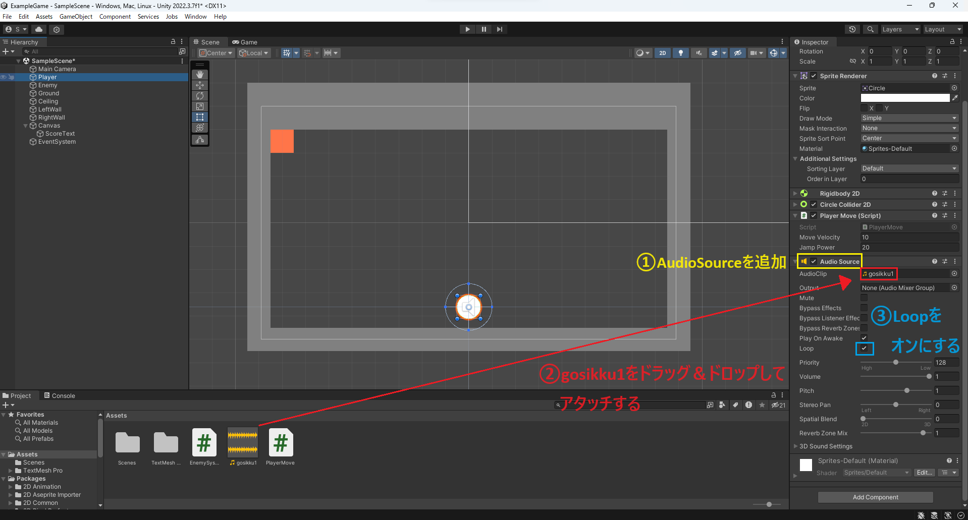Enable the Loop checkbox on Audio Source

865,348
